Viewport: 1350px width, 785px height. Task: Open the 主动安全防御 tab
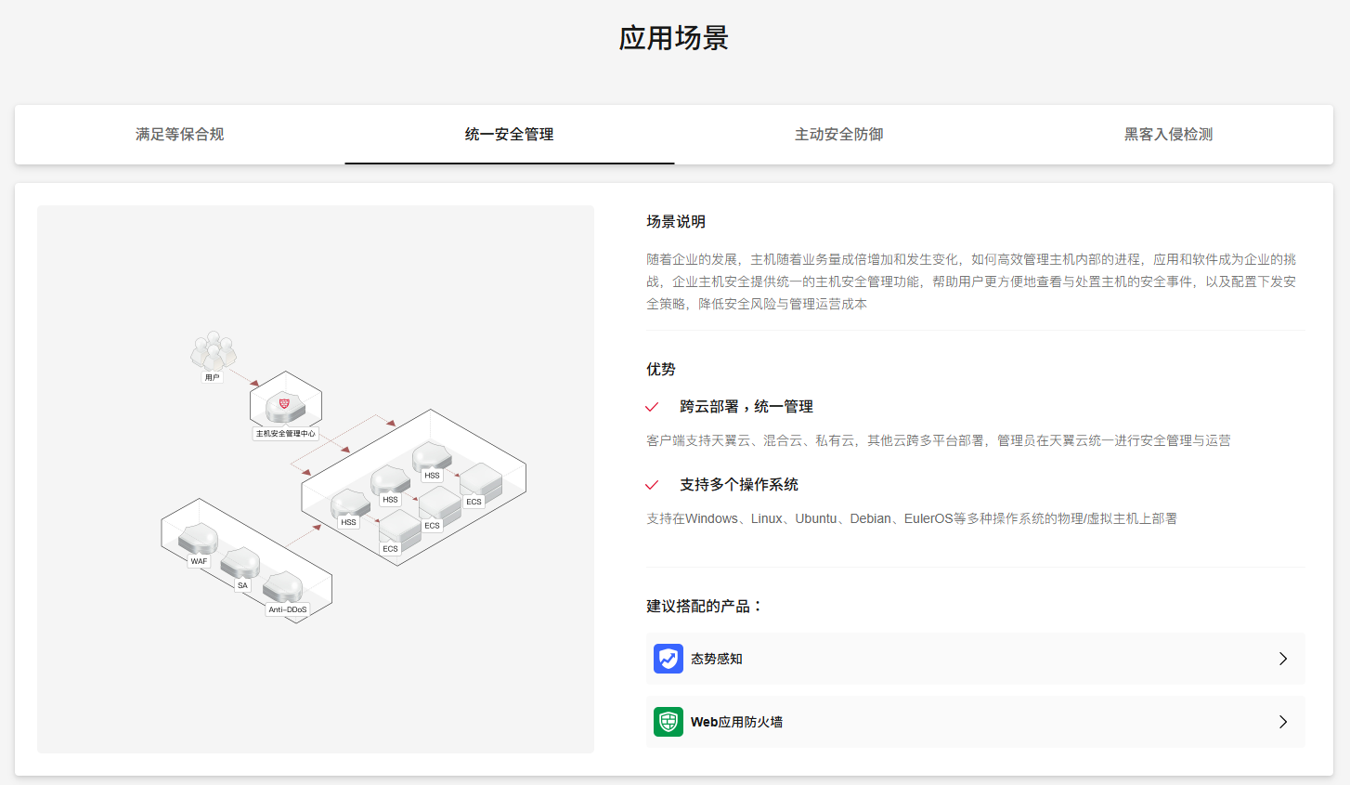(838, 135)
